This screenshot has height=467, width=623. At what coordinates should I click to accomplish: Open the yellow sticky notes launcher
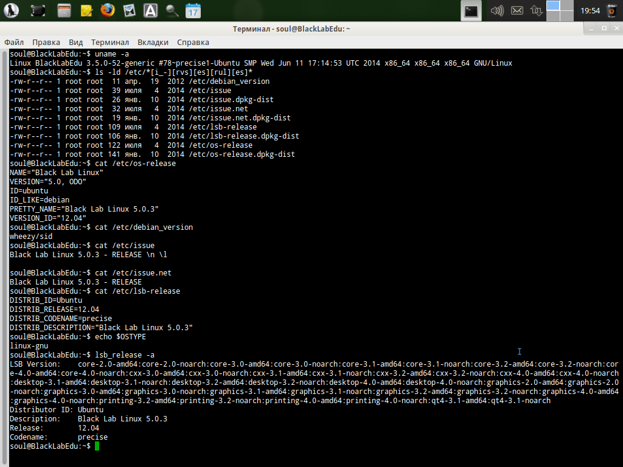coord(86,10)
